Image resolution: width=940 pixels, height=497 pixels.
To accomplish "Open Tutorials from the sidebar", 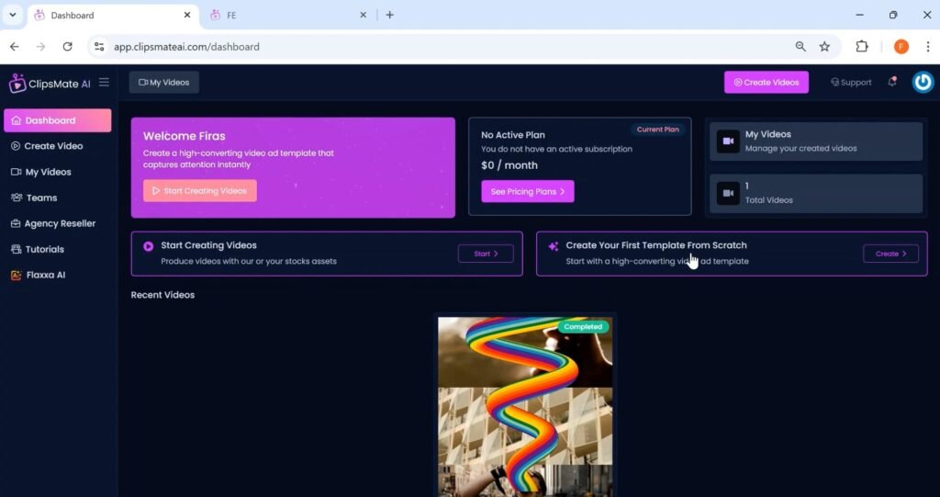I will pyautogui.click(x=44, y=249).
